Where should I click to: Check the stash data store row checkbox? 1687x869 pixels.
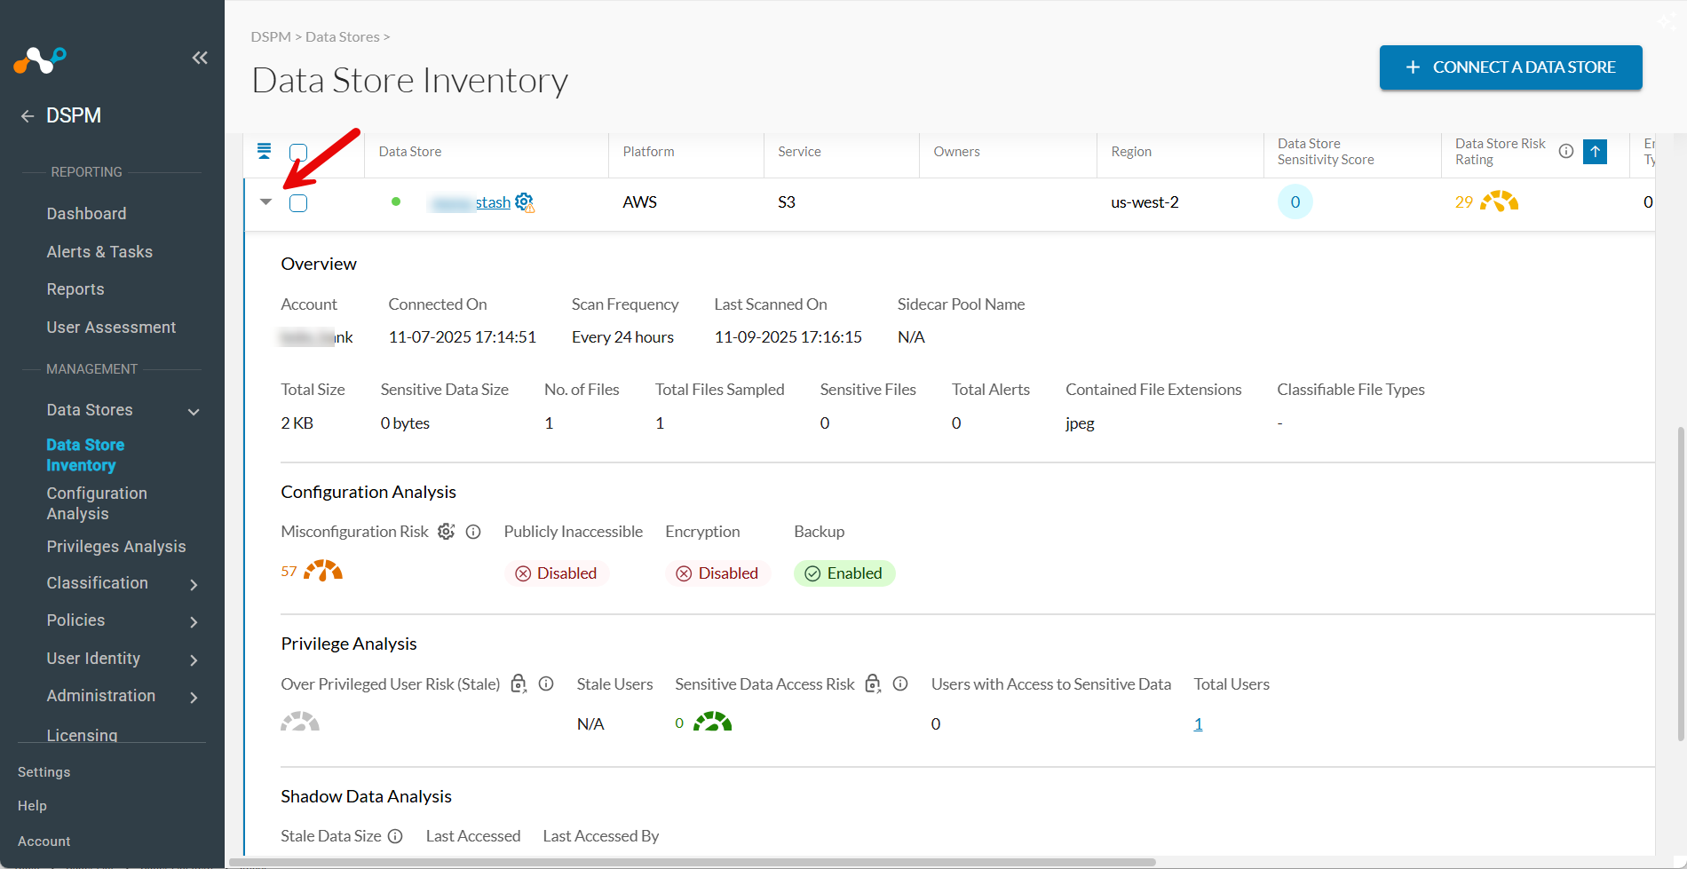click(298, 203)
